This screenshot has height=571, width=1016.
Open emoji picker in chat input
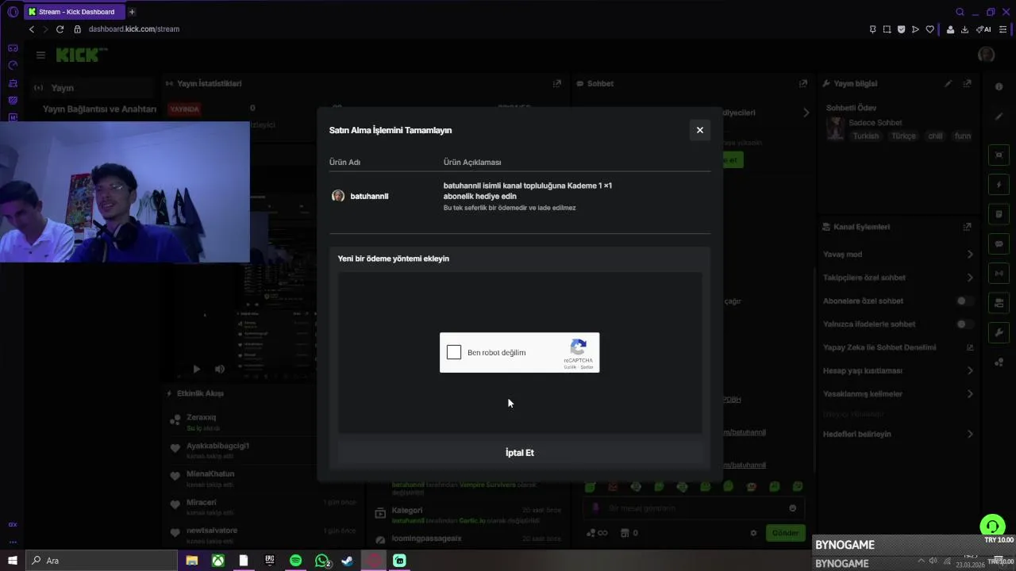tap(792, 508)
